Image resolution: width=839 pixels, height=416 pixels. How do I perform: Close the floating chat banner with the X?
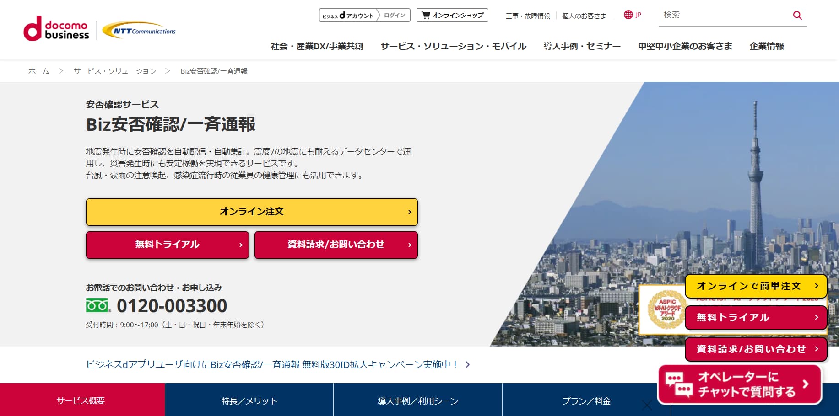[646, 405]
